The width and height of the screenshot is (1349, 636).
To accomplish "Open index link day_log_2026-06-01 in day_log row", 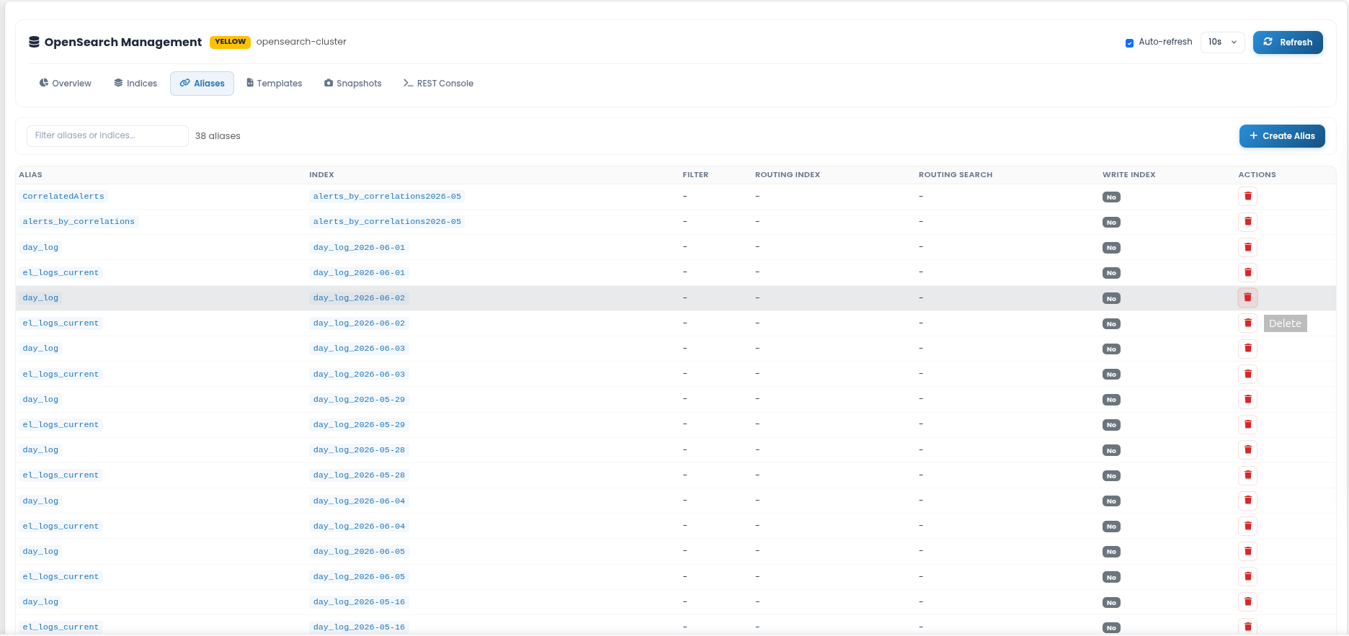I will [x=359, y=247].
